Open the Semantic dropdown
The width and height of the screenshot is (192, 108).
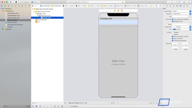point(181,14)
